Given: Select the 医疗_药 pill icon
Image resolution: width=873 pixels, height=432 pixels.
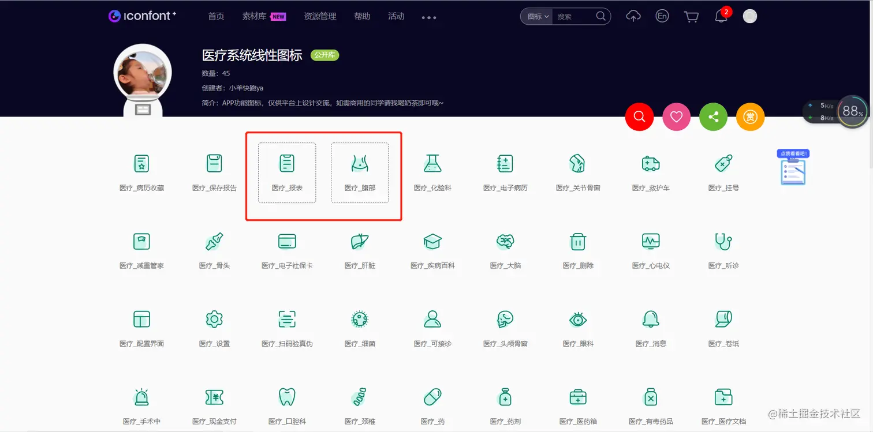Looking at the screenshot, I should 432,397.
